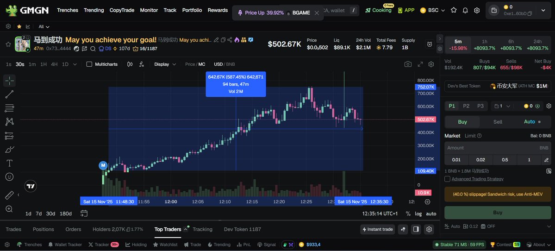The height and width of the screenshot is (251, 555).
Task: Select the crosshair cursor tool
Action: pyautogui.click(x=10, y=81)
